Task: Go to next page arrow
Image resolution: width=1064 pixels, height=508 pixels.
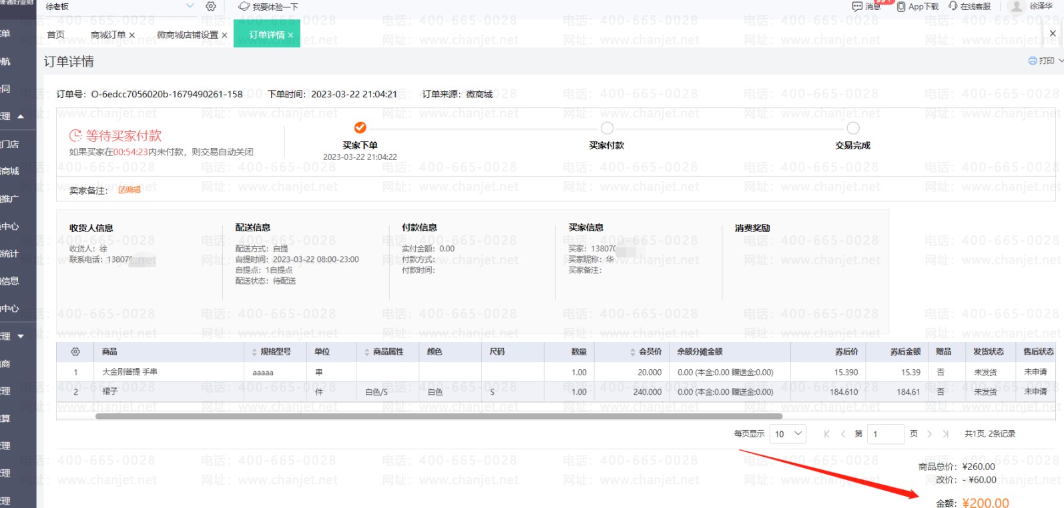Action: pos(929,434)
